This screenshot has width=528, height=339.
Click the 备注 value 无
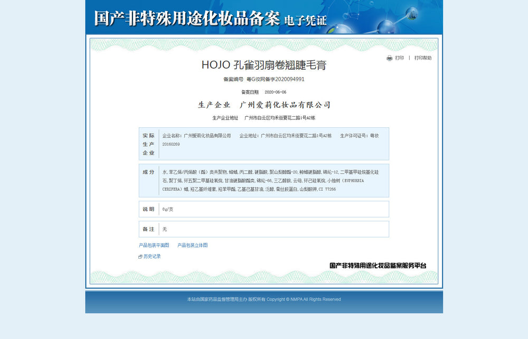165,229
